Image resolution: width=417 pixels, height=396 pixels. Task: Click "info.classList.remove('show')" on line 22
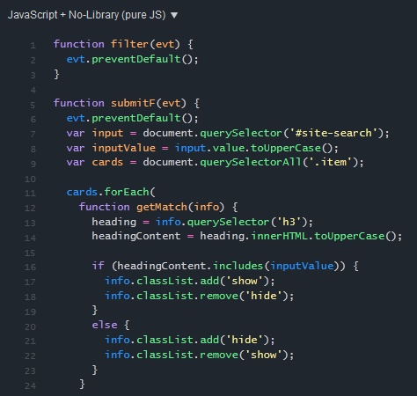pos(196,355)
